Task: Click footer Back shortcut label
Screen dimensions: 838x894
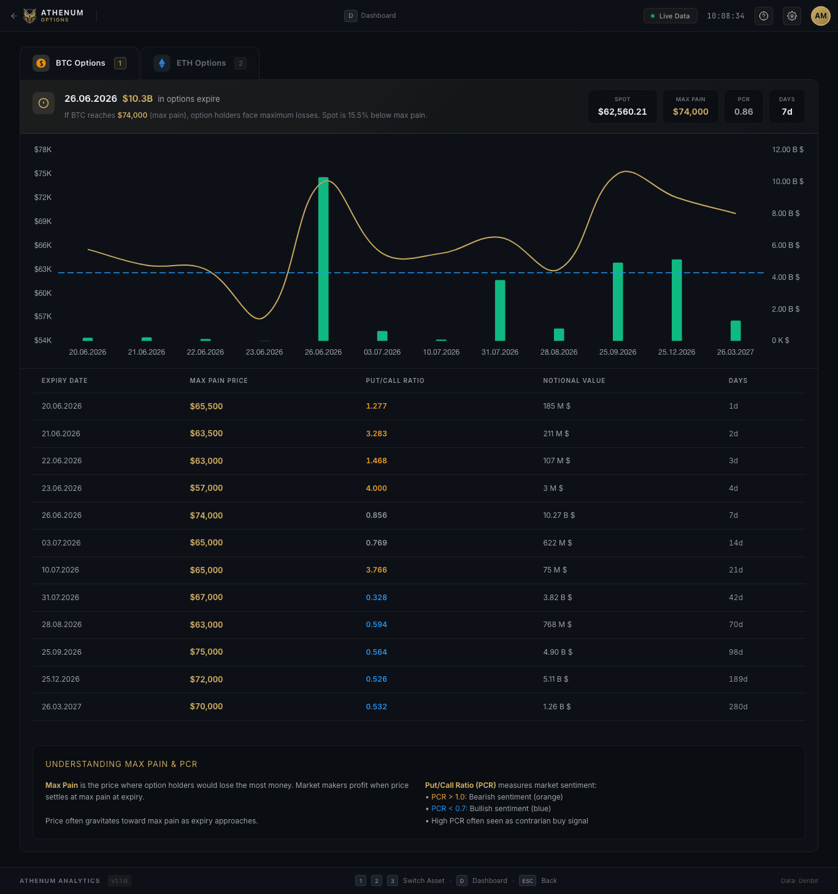Action: (x=549, y=881)
